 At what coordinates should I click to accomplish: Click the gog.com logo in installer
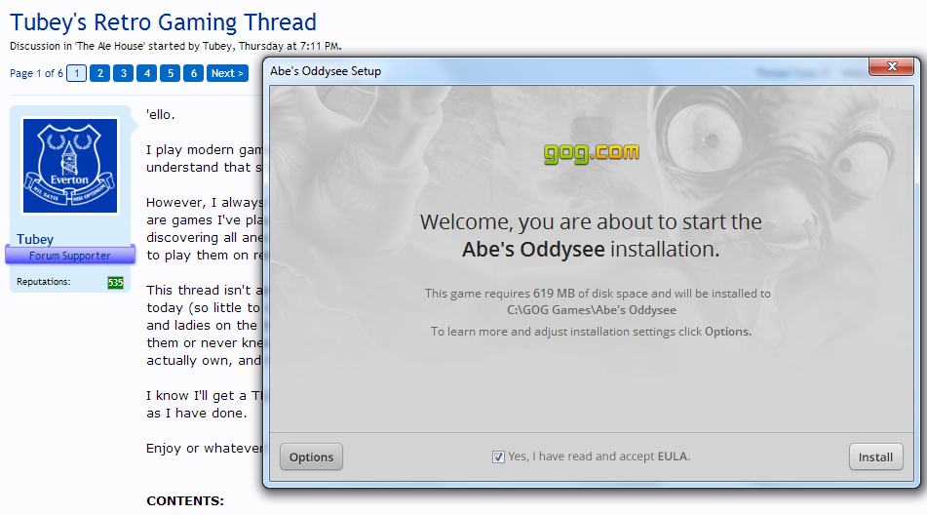pos(592,153)
